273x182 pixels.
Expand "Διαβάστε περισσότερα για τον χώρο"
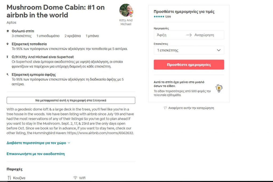coord(38,143)
